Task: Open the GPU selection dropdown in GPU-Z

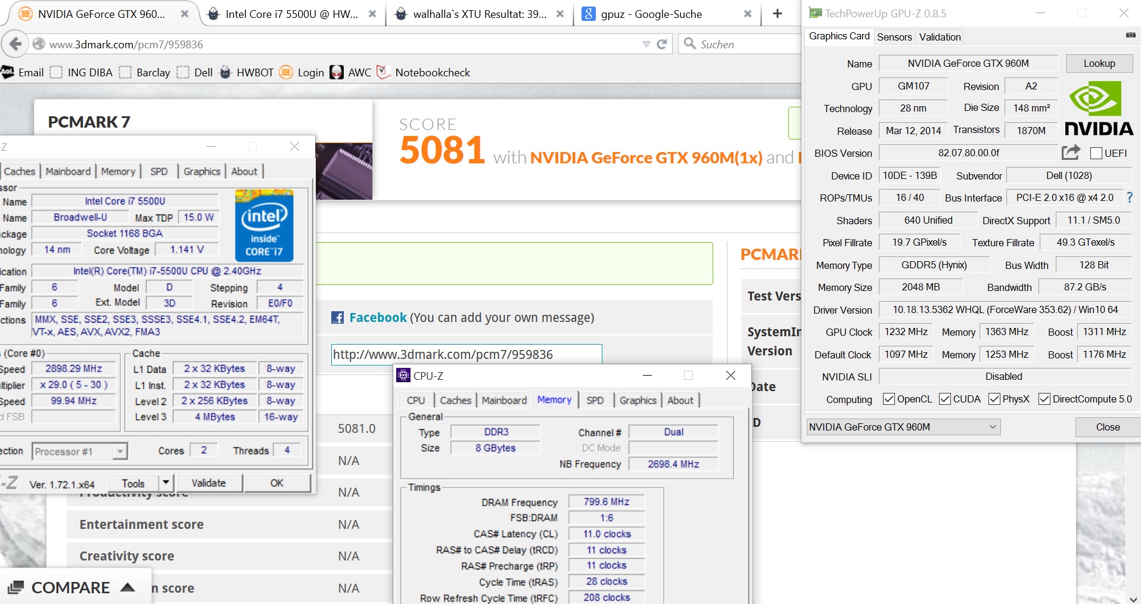Action: [903, 427]
